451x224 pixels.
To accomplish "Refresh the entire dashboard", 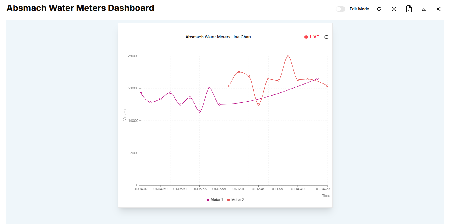I will (x=379, y=9).
